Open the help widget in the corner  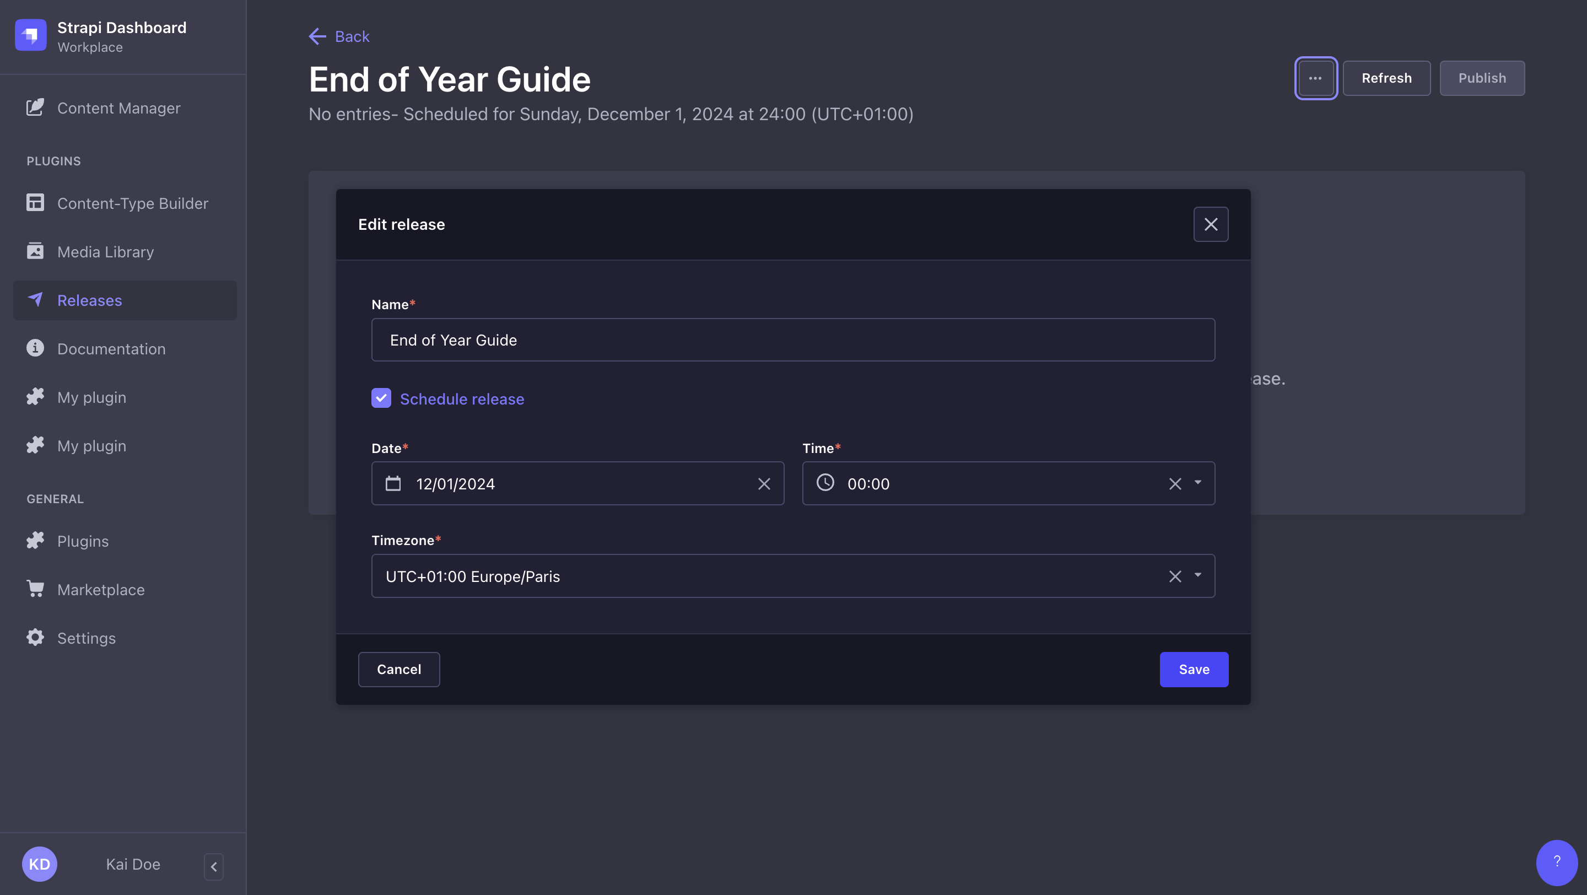(x=1557, y=862)
